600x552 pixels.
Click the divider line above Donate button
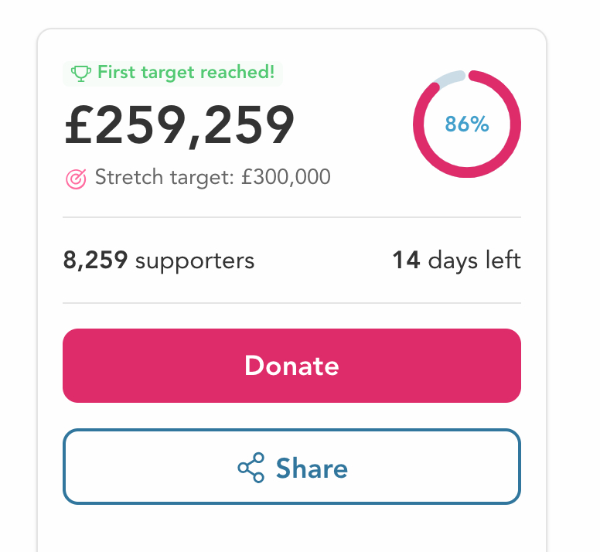pos(291,303)
